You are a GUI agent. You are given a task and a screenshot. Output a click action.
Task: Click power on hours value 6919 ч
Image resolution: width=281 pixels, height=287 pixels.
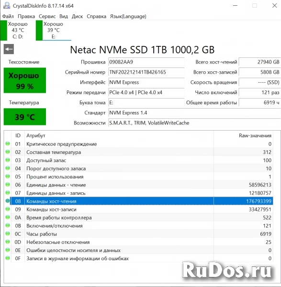click(260, 102)
